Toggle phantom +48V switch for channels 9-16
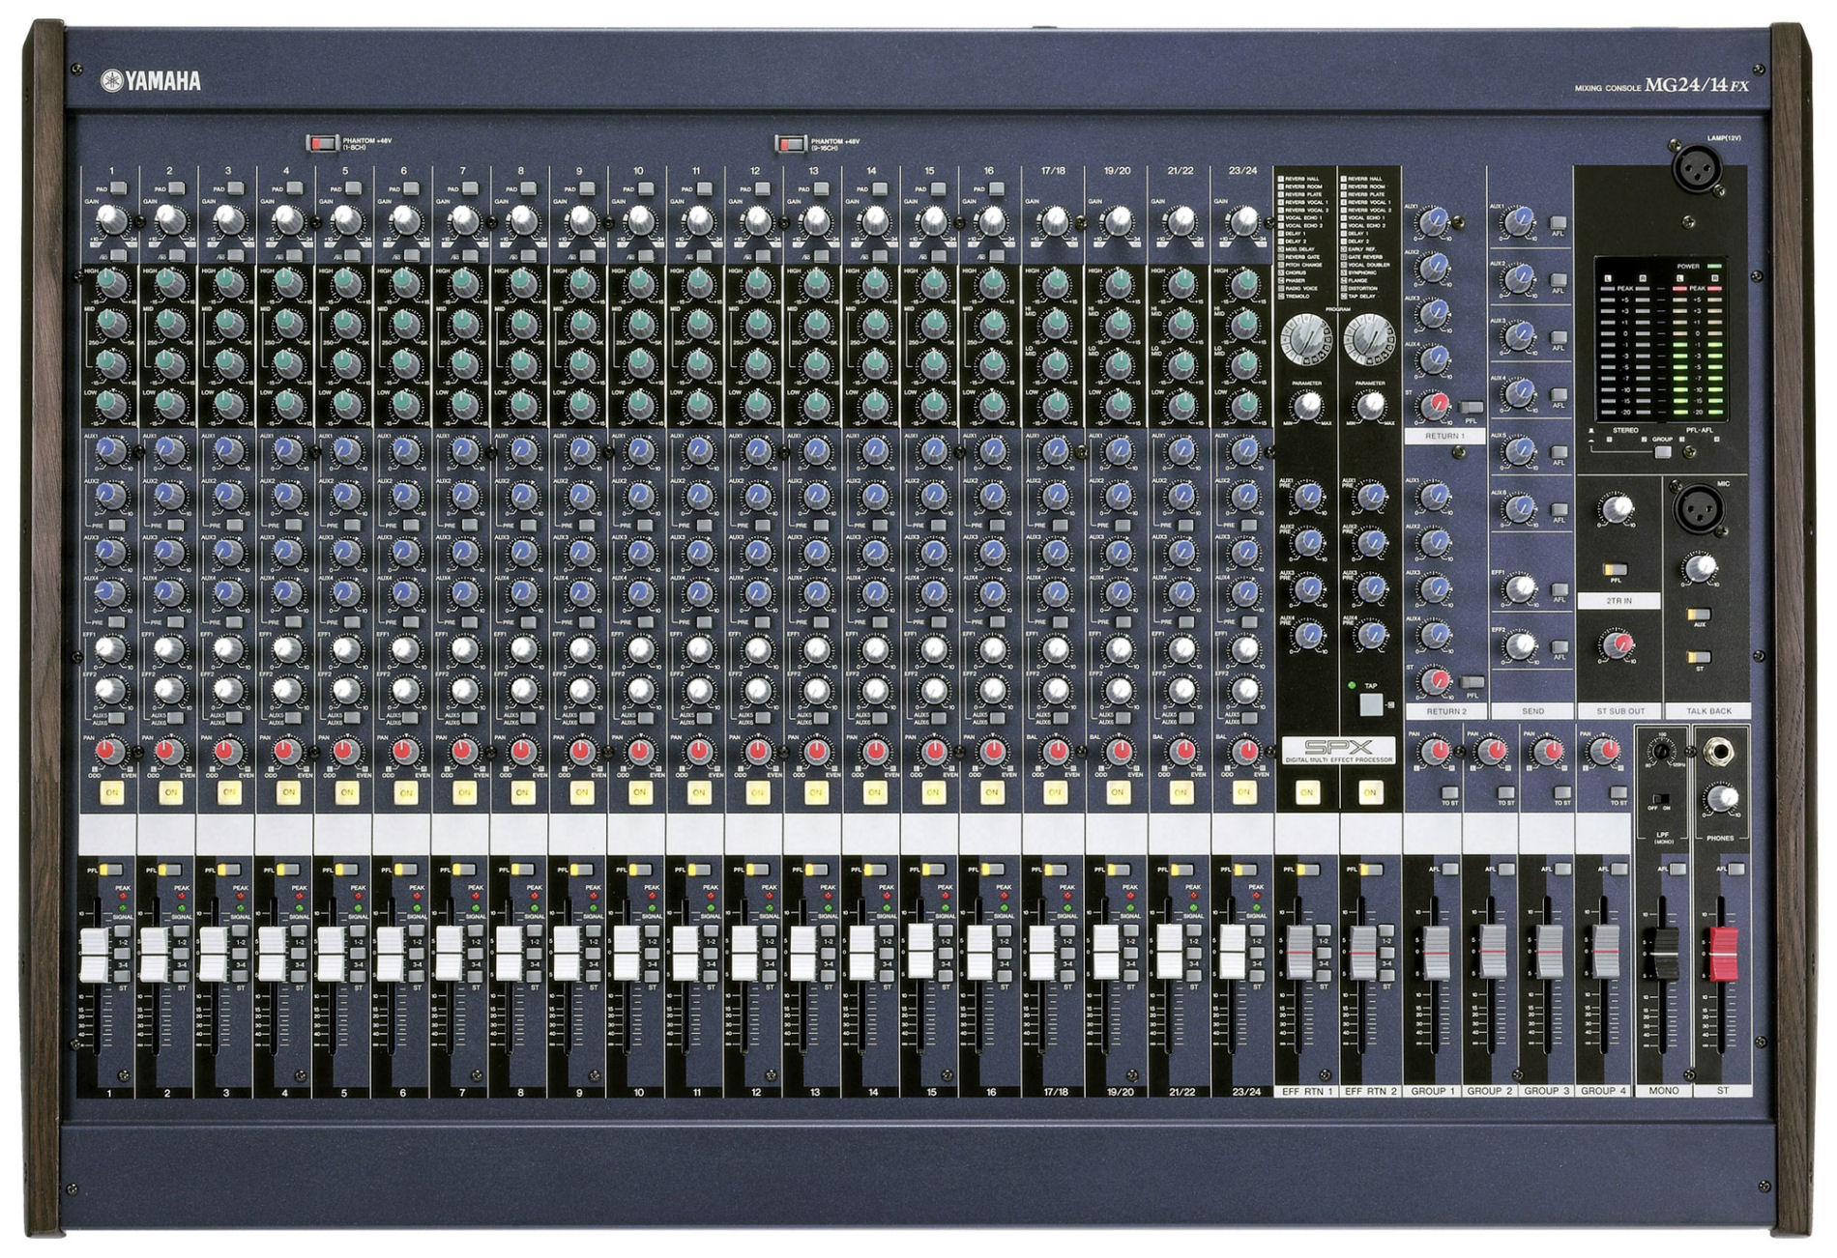The height and width of the screenshot is (1258, 1837). tap(791, 144)
